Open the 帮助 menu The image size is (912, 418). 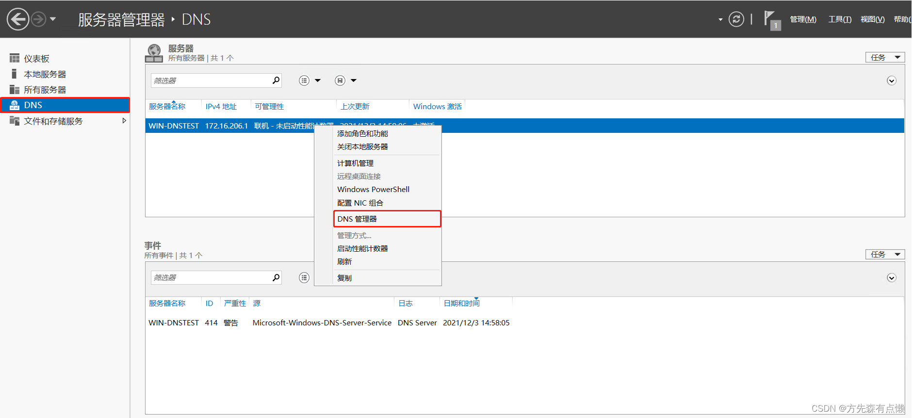click(x=902, y=19)
